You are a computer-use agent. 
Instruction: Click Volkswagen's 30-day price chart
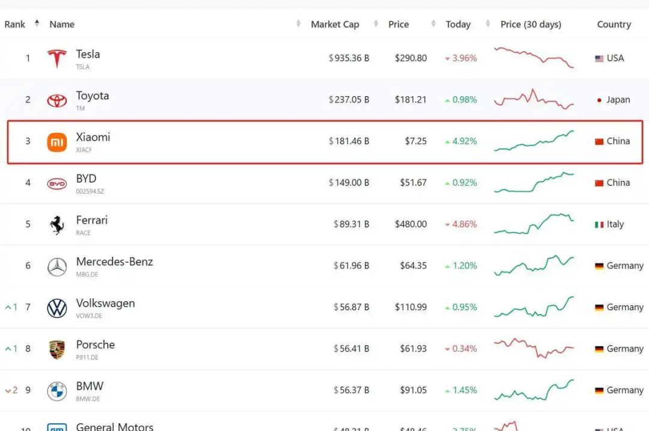tap(534, 307)
